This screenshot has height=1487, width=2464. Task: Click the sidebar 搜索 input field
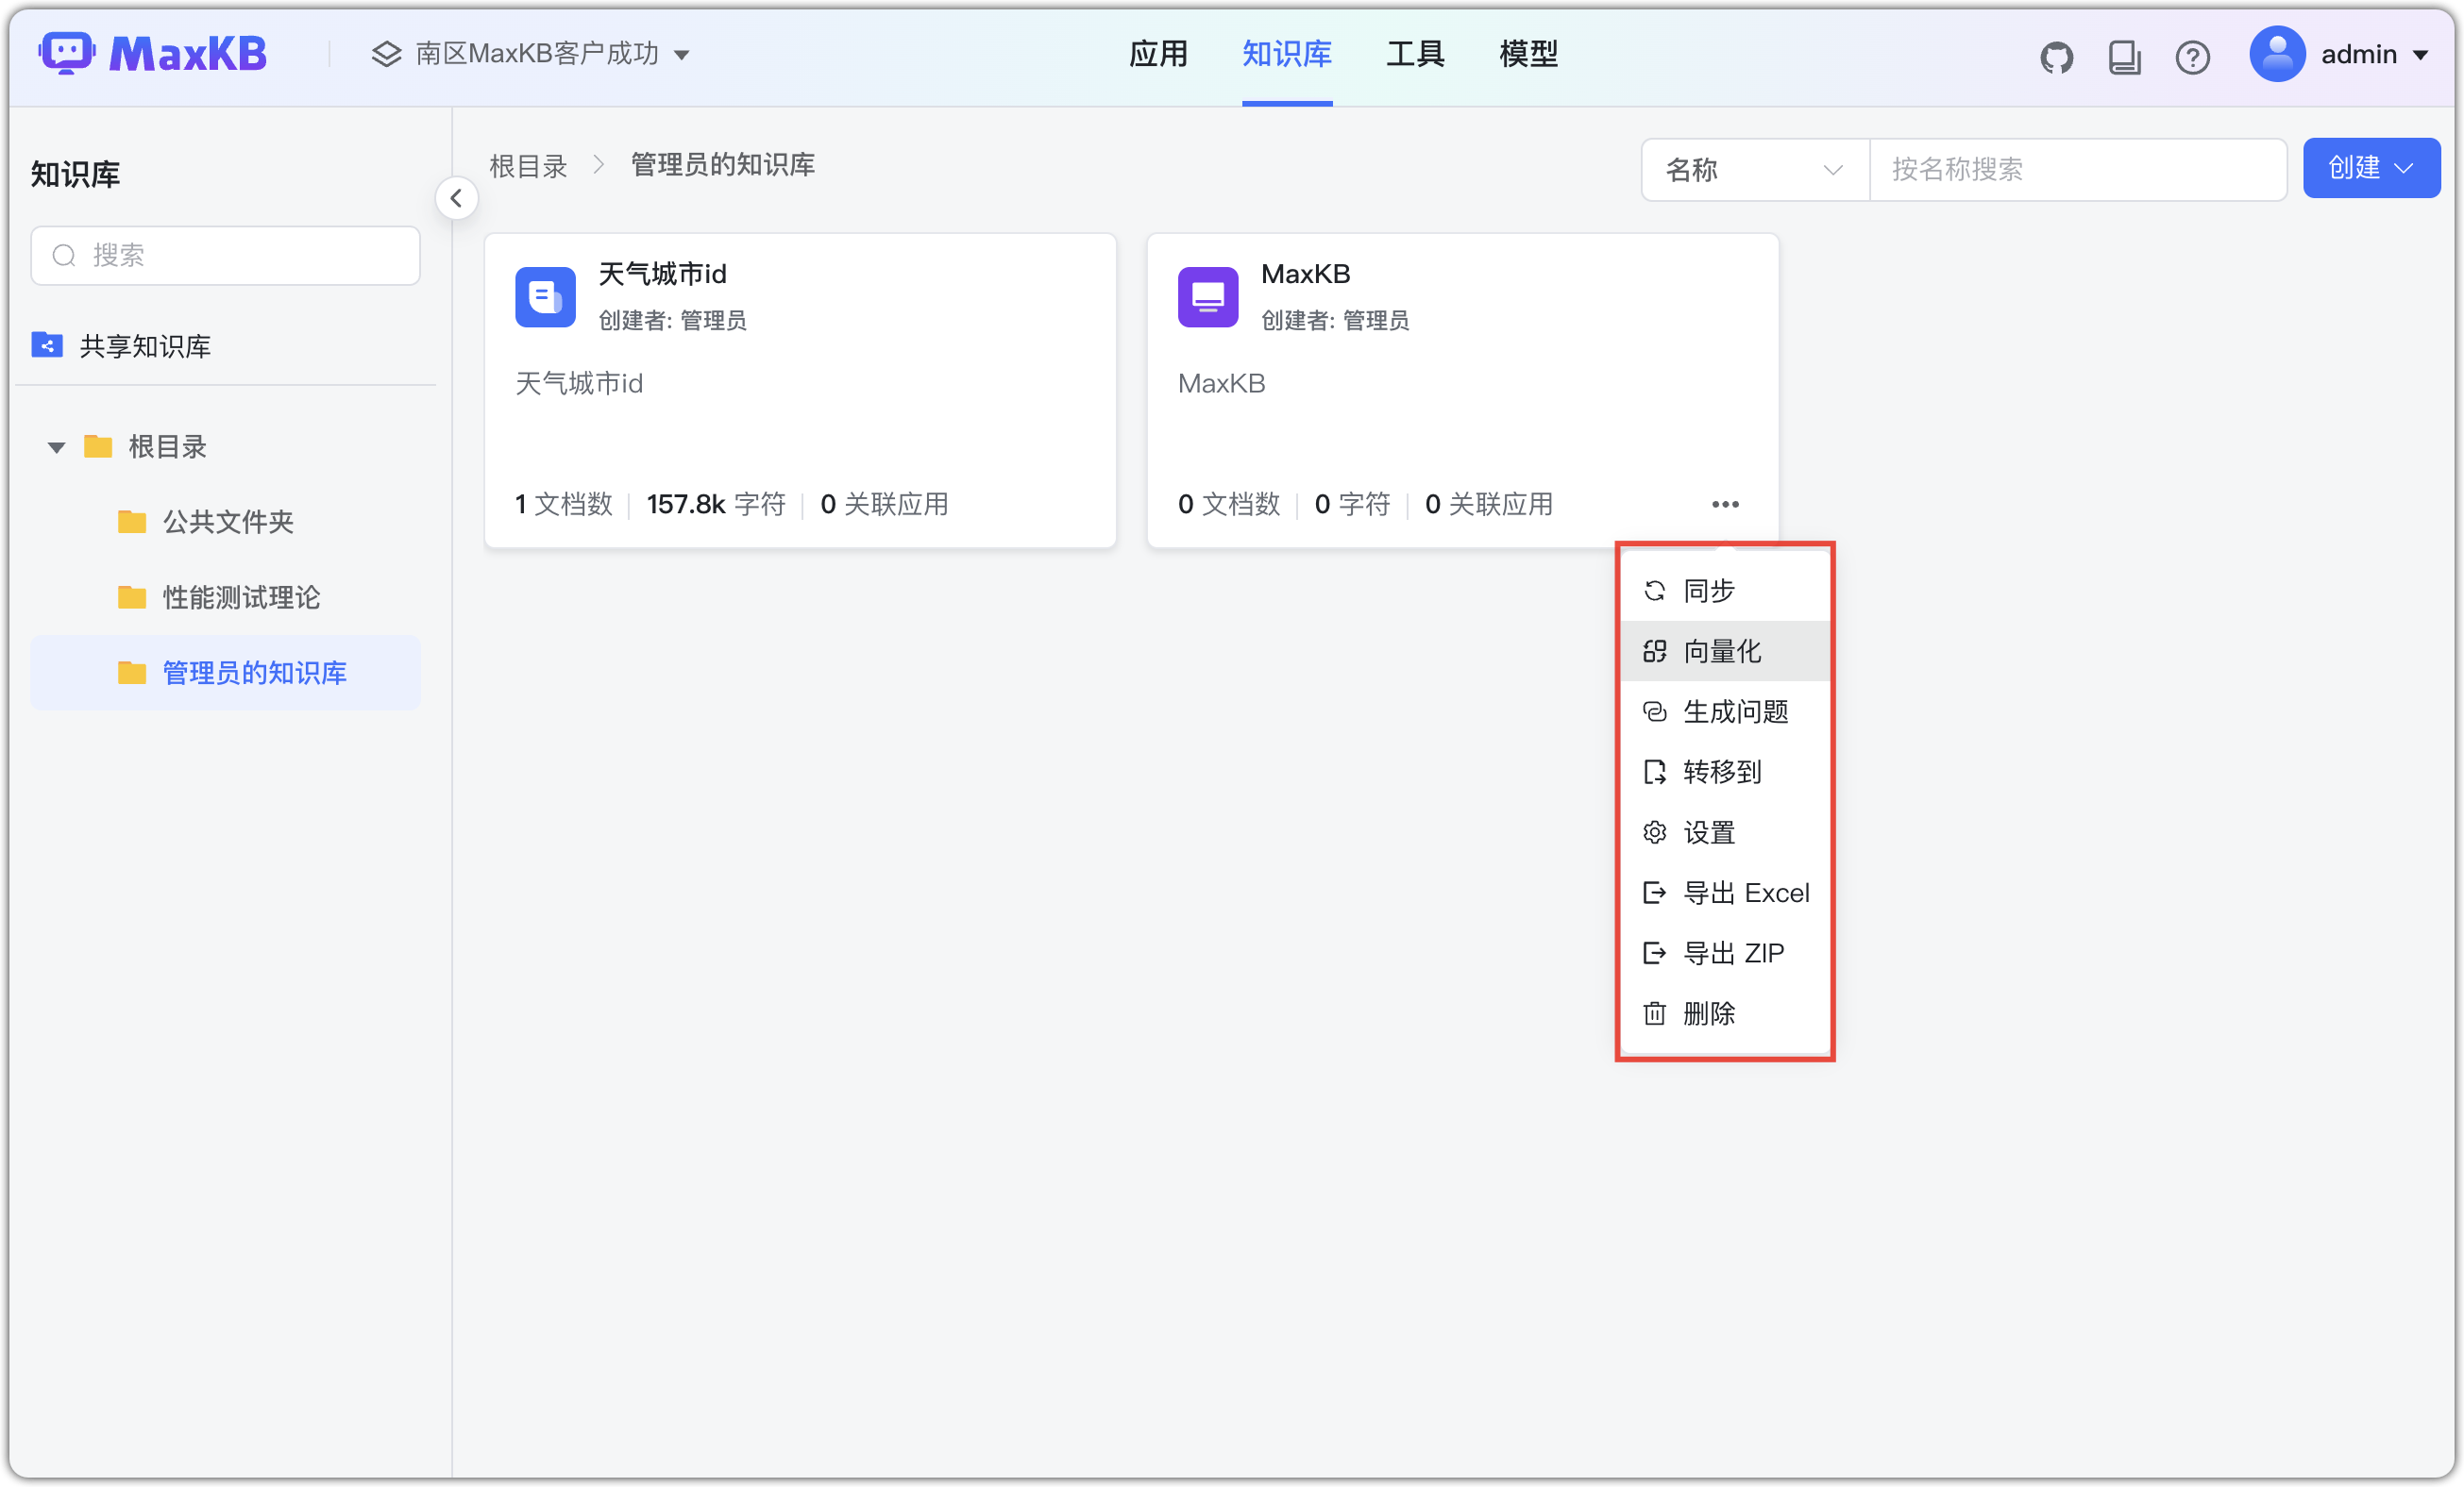pos(225,256)
